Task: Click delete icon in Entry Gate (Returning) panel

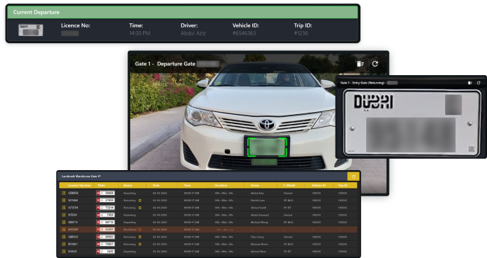Action: pyautogui.click(x=470, y=83)
